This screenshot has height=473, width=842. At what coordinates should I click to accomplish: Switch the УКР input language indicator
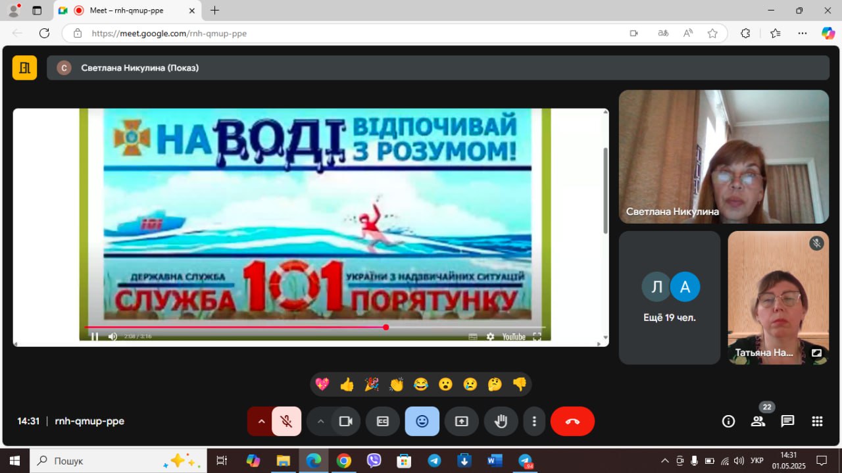[x=757, y=461]
